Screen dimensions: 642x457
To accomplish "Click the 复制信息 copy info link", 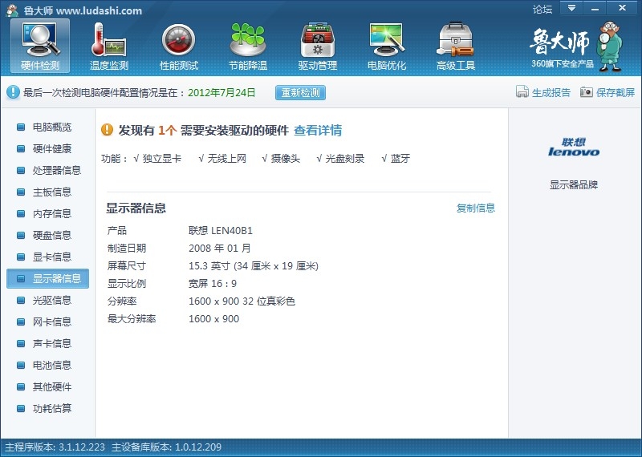I will [476, 208].
